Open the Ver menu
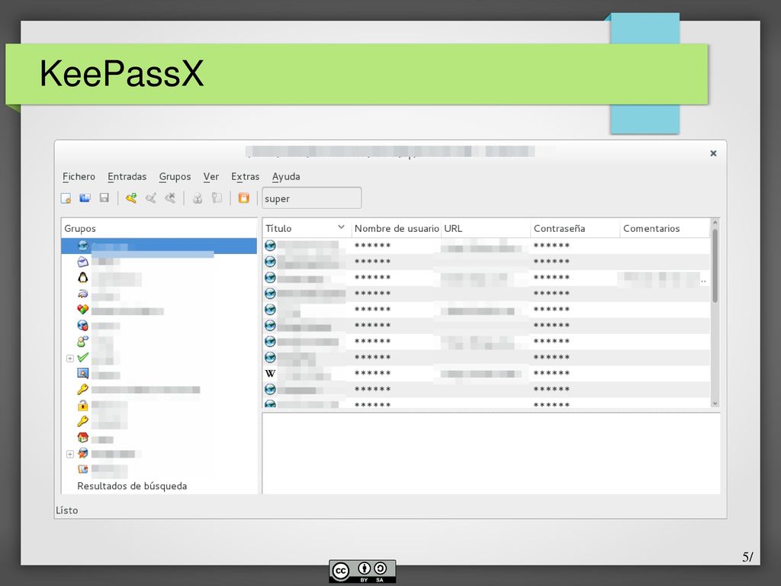Image resolution: width=781 pixels, height=586 pixels. (211, 176)
